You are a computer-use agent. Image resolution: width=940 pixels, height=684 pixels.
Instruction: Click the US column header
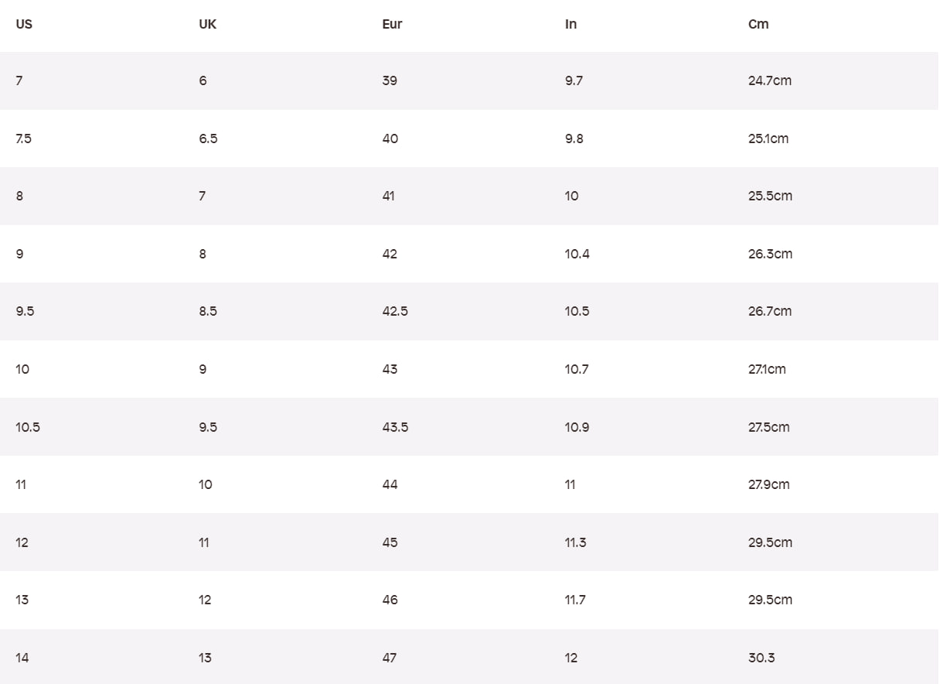[x=24, y=24]
